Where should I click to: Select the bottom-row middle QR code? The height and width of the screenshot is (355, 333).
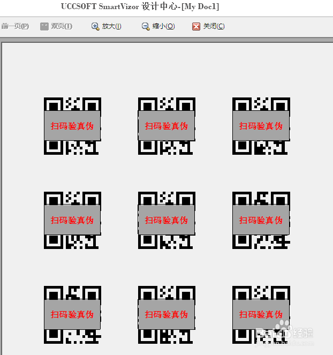coord(166,315)
